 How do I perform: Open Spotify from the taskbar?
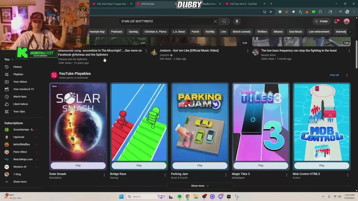click(x=180, y=197)
